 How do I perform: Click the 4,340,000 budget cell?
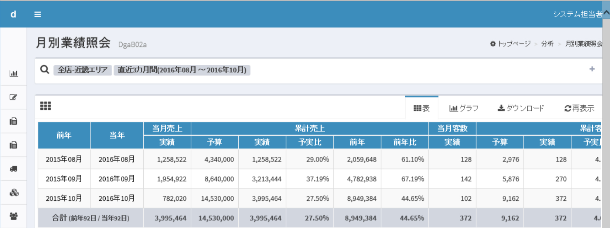tap(215, 159)
